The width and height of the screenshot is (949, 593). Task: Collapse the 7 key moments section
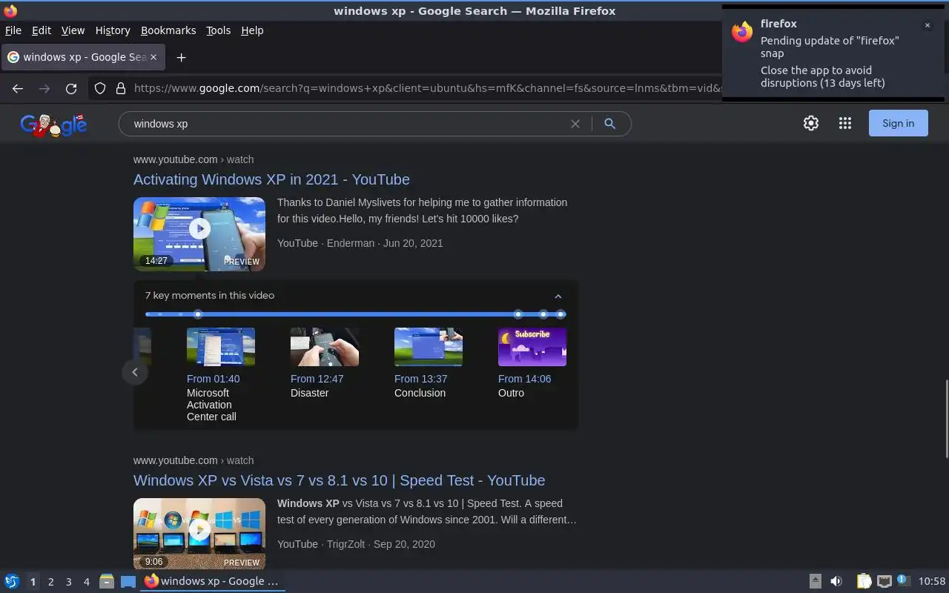click(x=558, y=296)
